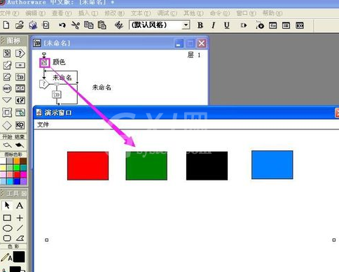Viewport: 339px width, 272px height.
Task: Select the diamond-shaped icon in the palette
Action: click(7, 125)
